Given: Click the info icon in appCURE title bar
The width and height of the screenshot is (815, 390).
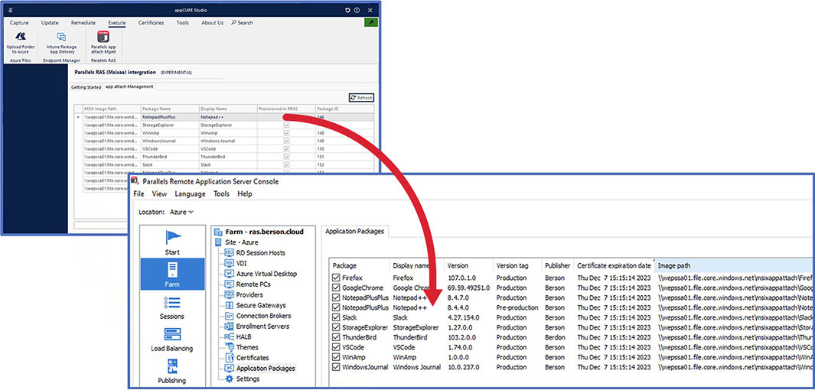Looking at the screenshot, I should (357, 11).
